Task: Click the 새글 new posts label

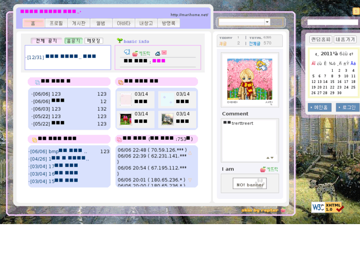Action: coord(223,43)
